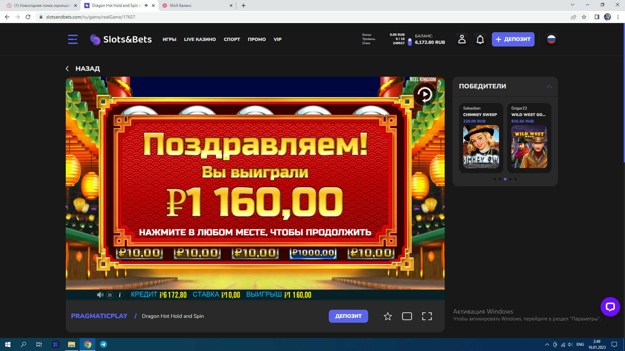The height and width of the screenshot is (351, 625).
Task: Add game to favorites star
Action: (387, 316)
